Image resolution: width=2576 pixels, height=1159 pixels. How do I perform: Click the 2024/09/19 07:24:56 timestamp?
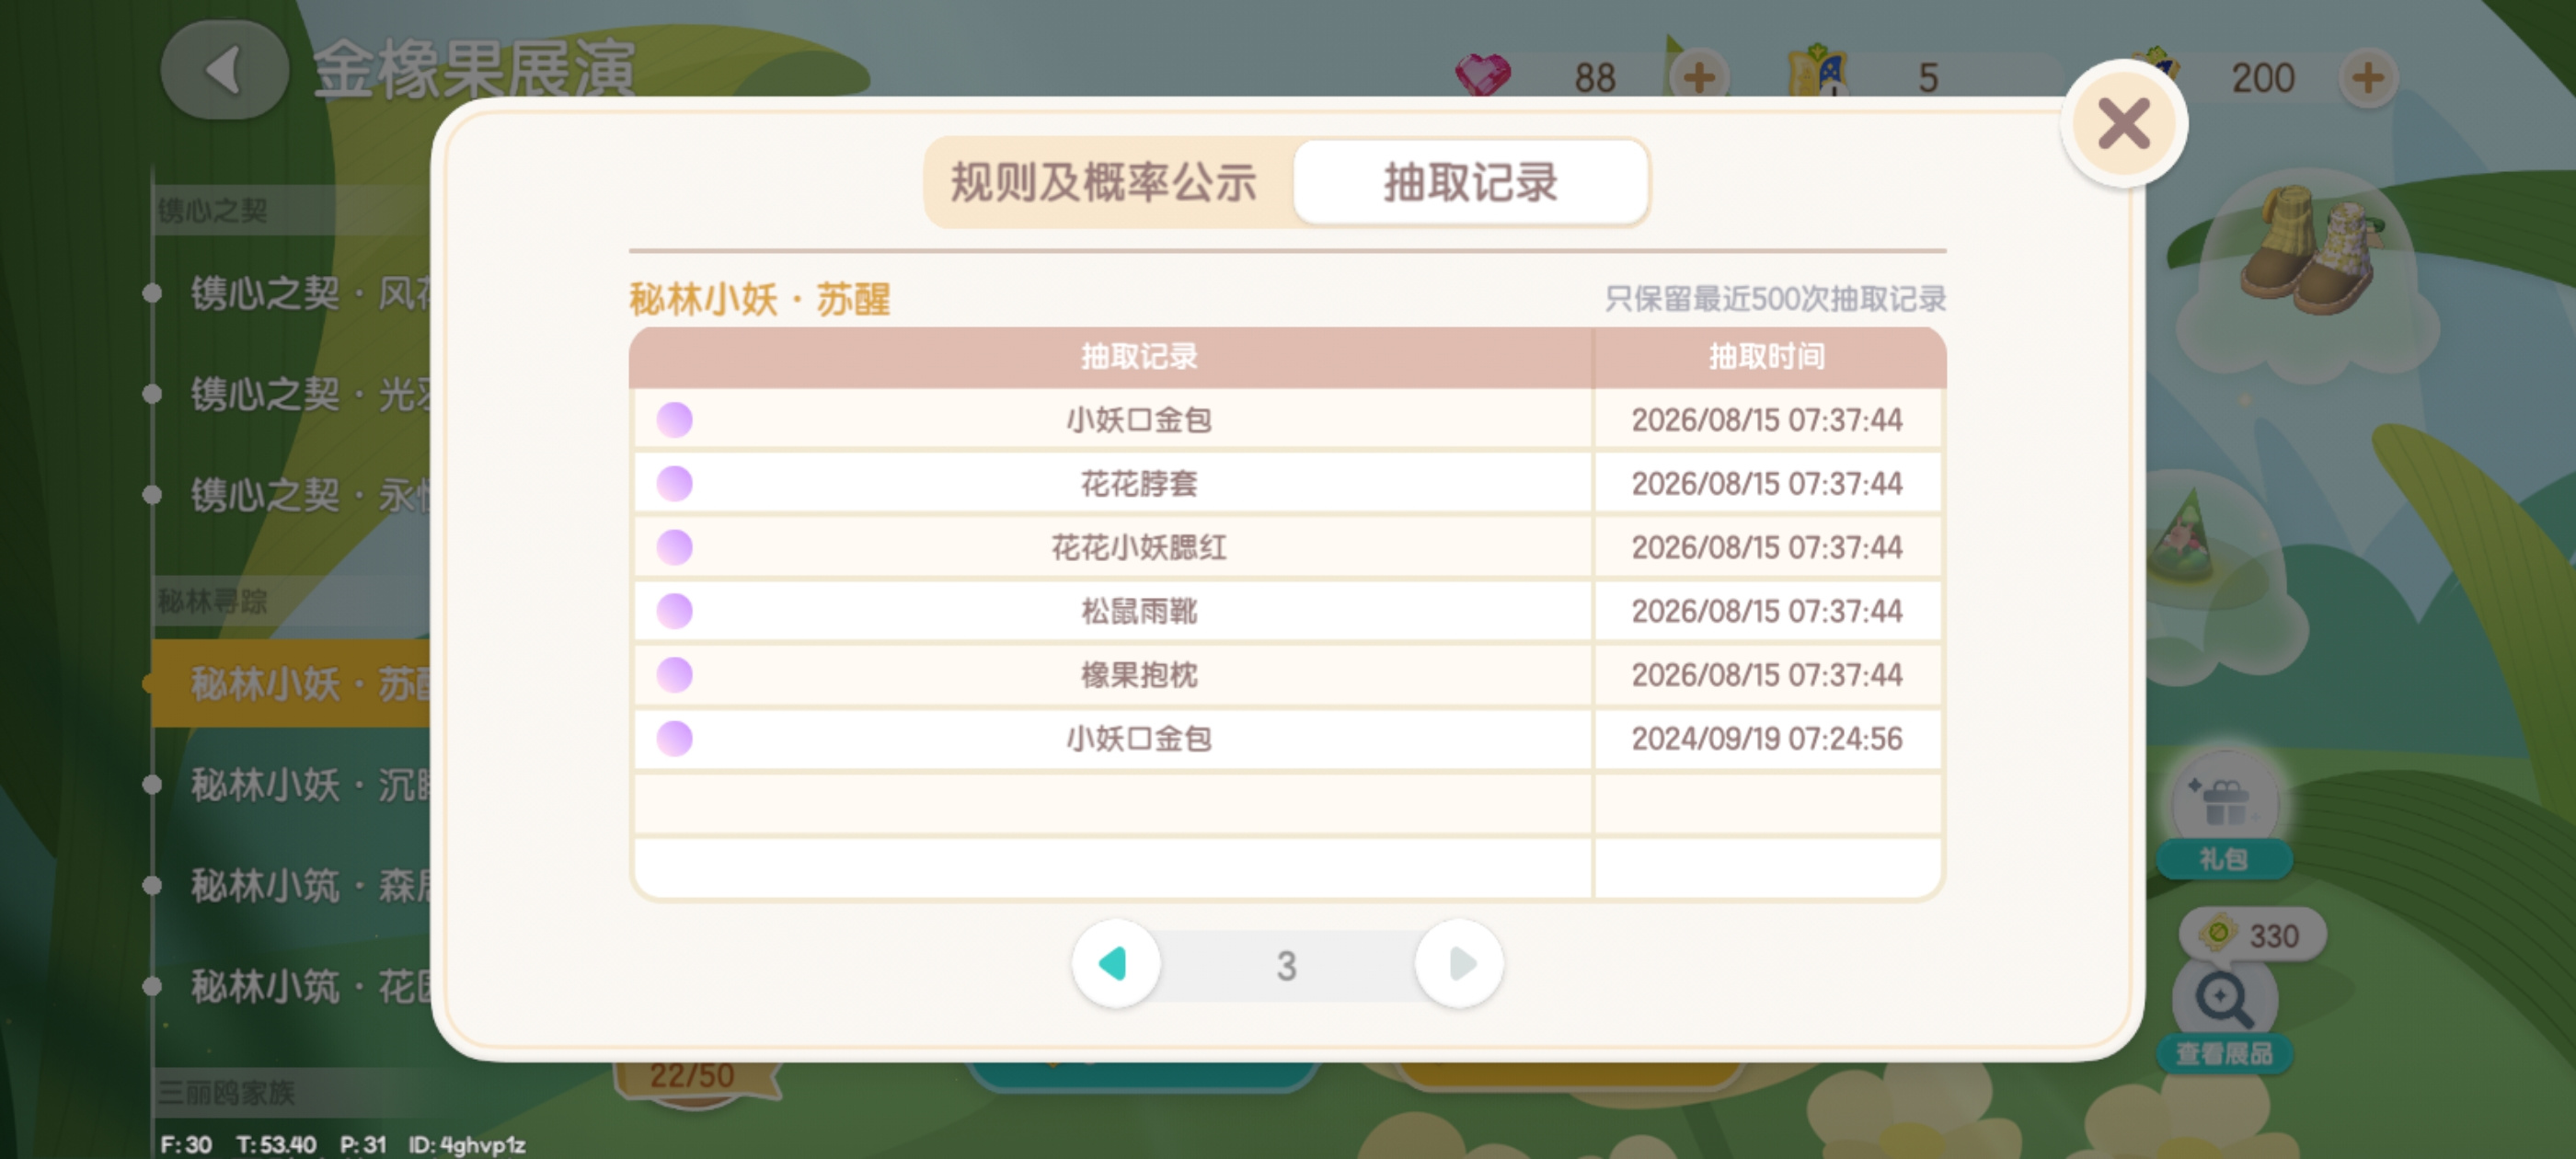pyautogui.click(x=1767, y=739)
